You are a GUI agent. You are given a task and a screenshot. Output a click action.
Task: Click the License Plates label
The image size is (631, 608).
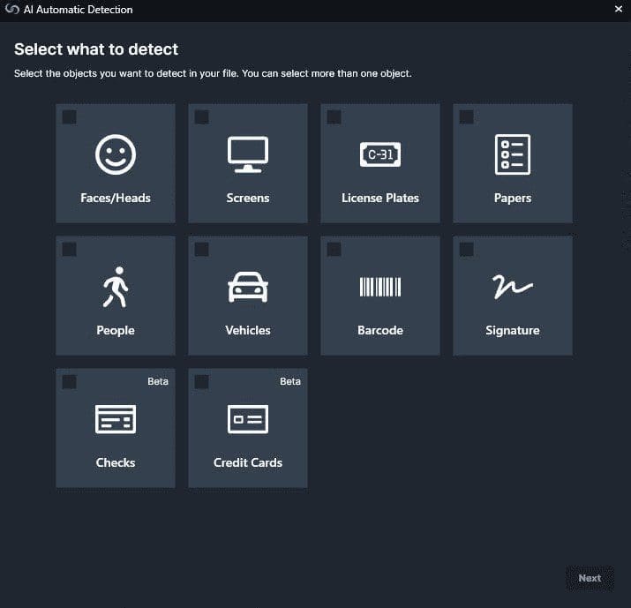[x=380, y=198]
